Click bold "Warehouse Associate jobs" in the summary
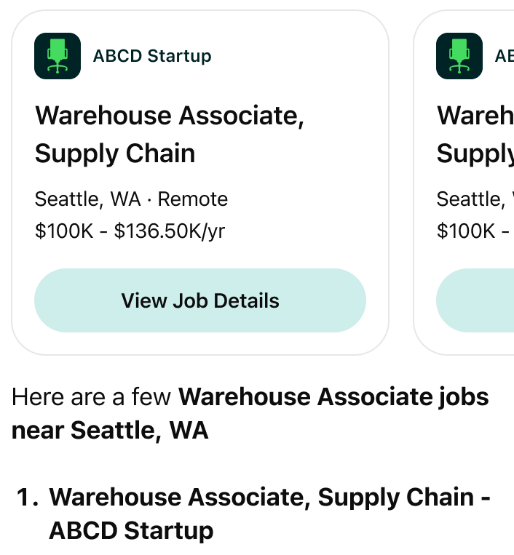This screenshot has height=555, width=514. (x=333, y=397)
